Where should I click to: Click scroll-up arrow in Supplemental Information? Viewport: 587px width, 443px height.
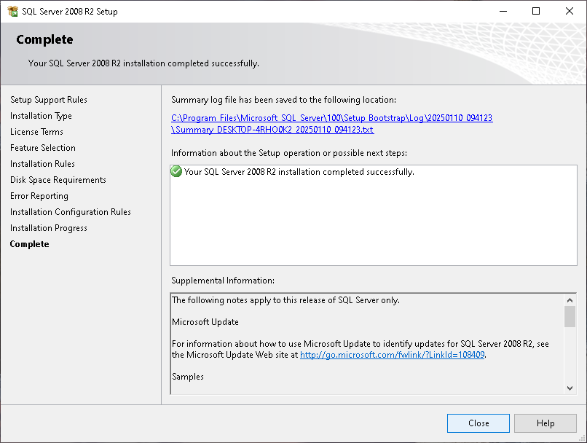(x=570, y=300)
